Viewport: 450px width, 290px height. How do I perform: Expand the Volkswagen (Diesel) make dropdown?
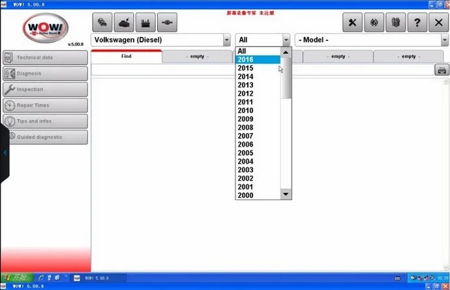click(x=227, y=40)
